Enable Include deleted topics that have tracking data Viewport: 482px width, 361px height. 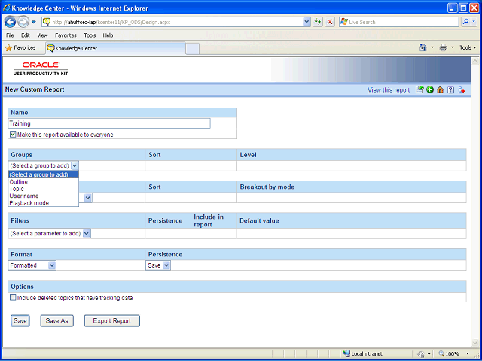pos(13,298)
